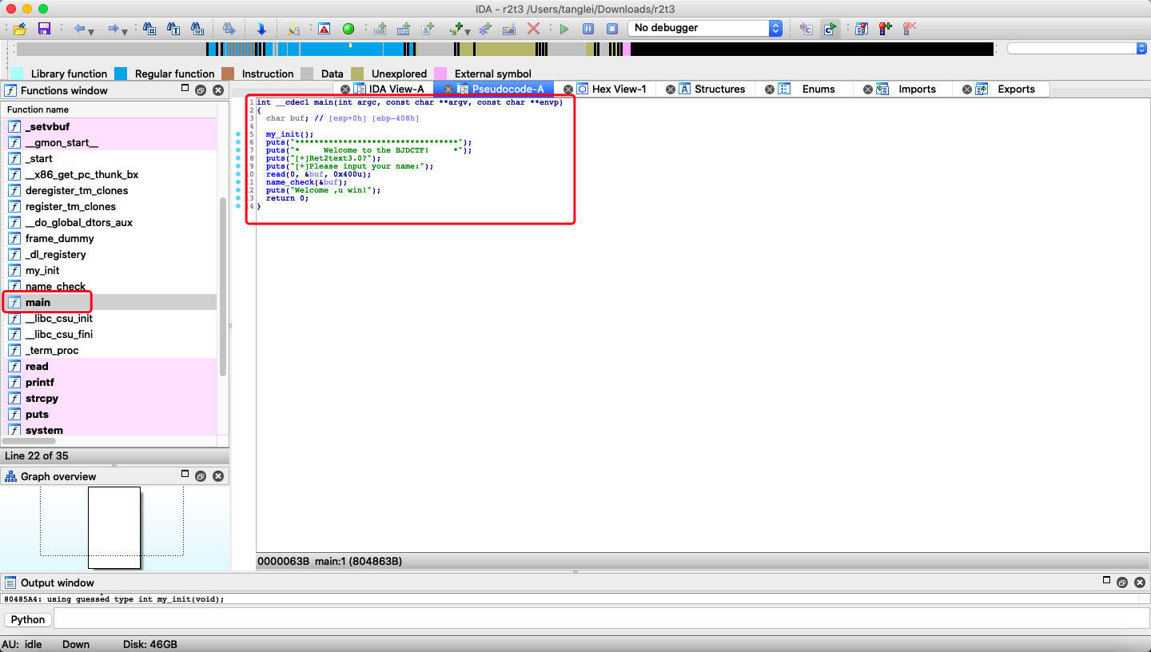Float the Functions window panel
The image size is (1151, 652).
point(201,90)
